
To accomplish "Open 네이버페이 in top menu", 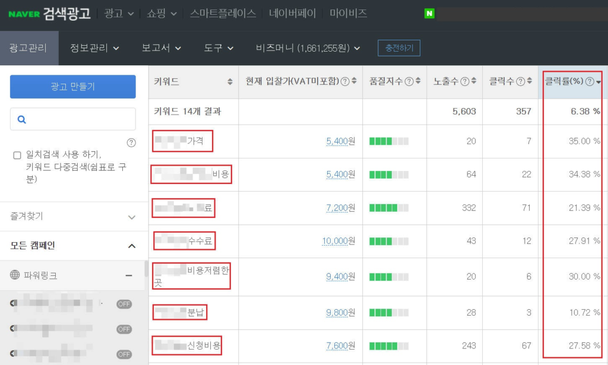I will 292,14.
